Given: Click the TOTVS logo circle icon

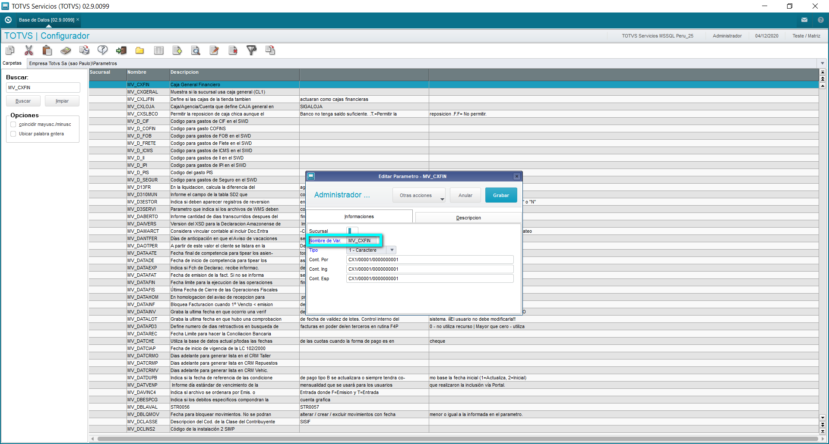Looking at the screenshot, I should click(x=8, y=20).
